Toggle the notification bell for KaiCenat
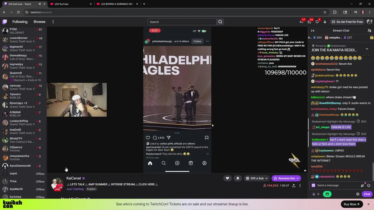The image size is (374, 210). pos(238,178)
